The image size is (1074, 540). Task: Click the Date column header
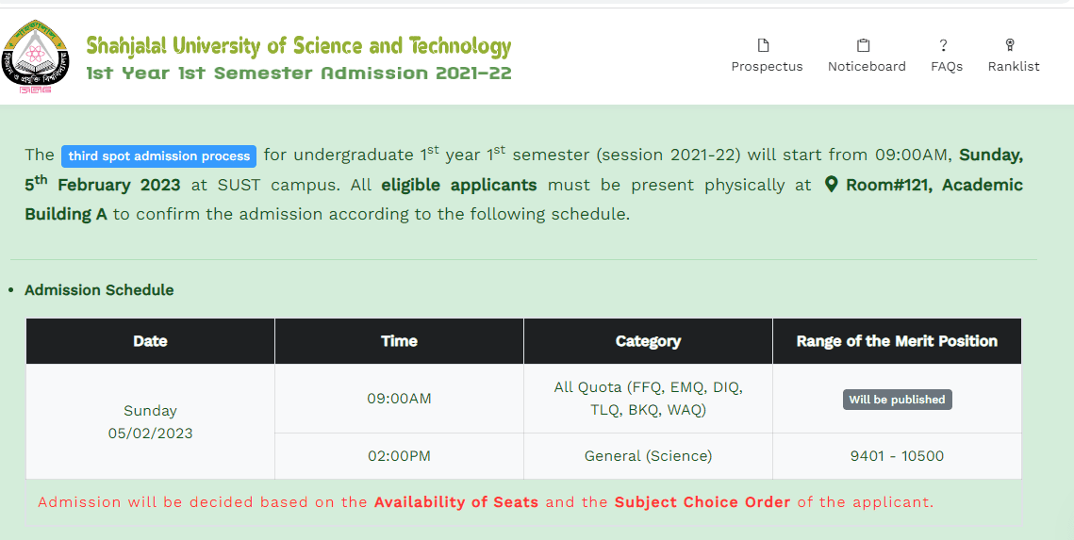click(x=150, y=341)
